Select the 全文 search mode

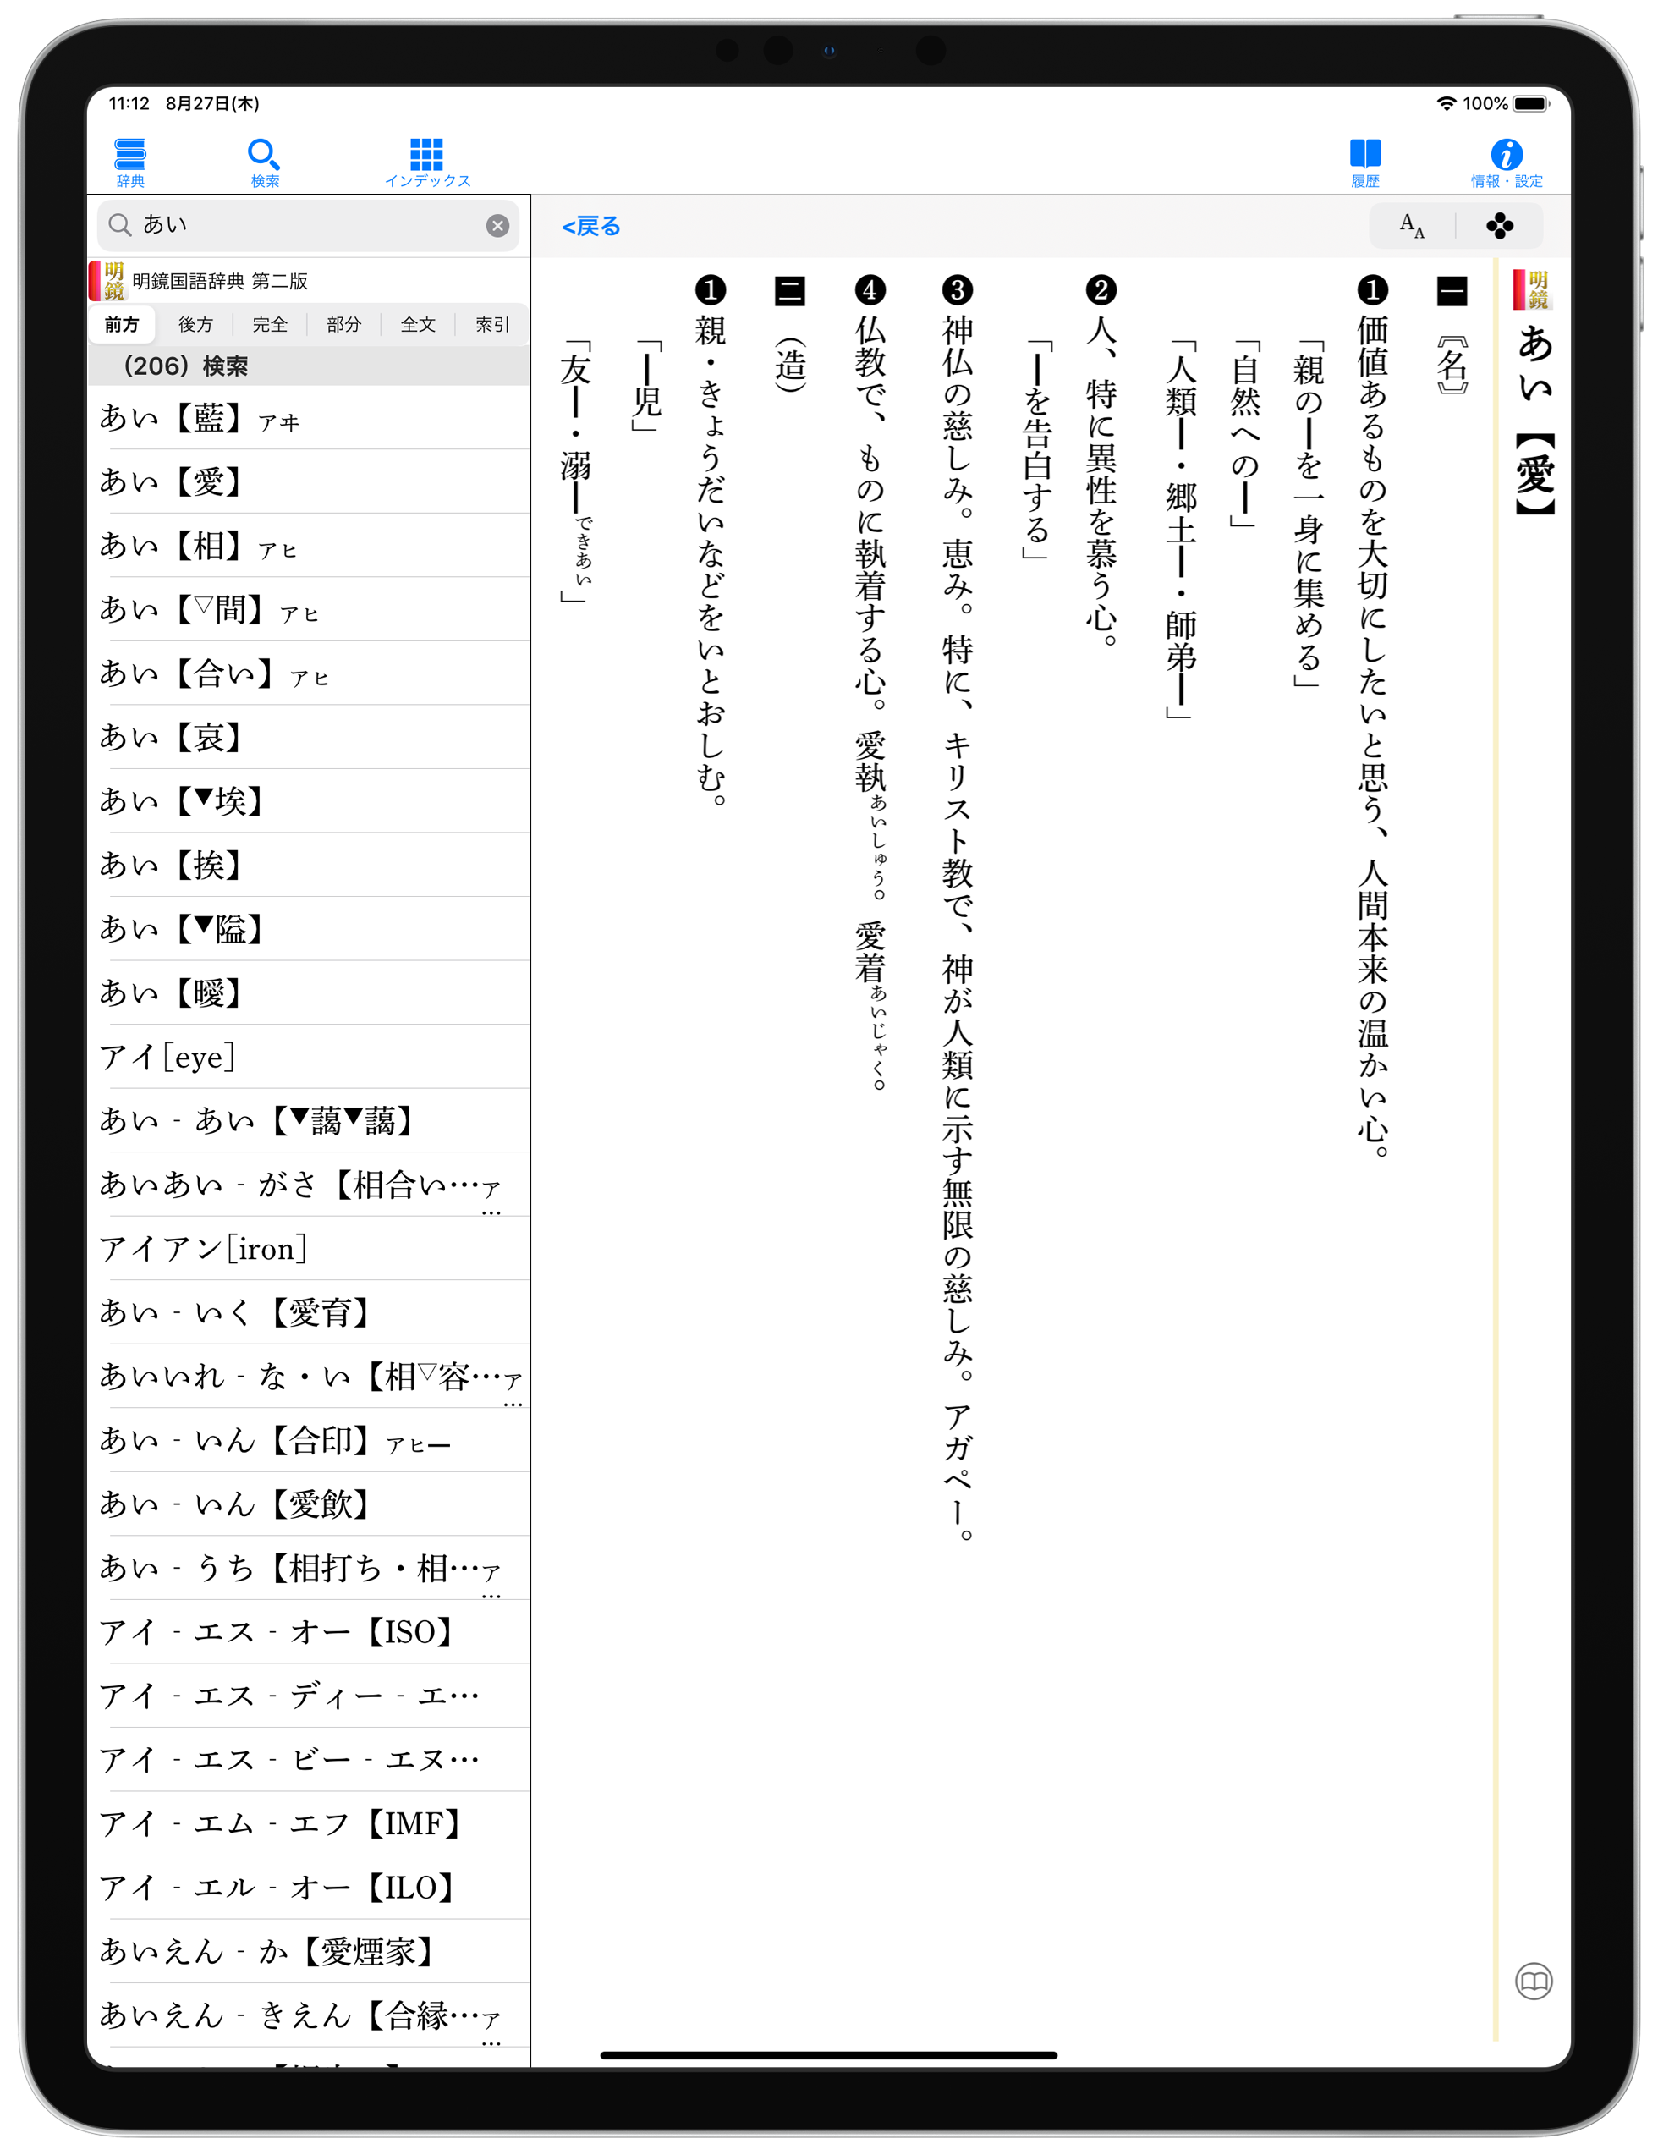(x=418, y=325)
